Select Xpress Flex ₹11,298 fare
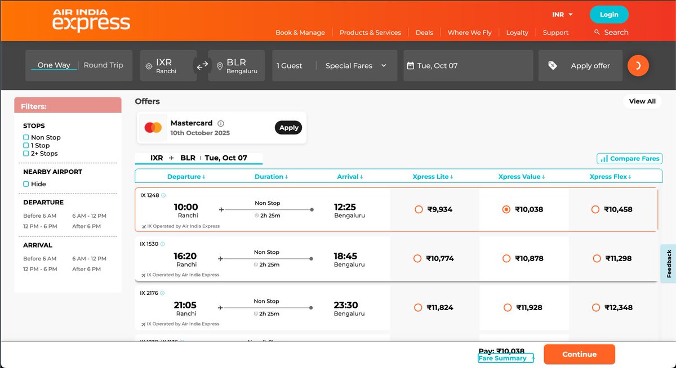Image resolution: width=676 pixels, height=368 pixels. click(597, 258)
